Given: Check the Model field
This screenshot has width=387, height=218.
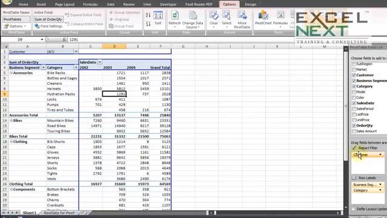Looking at the screenshot, I should (x=354, y=92).
